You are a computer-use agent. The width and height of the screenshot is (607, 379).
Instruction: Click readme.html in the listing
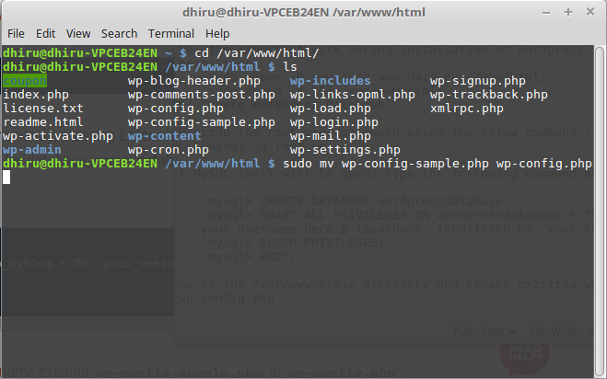(x=43, y=122)
